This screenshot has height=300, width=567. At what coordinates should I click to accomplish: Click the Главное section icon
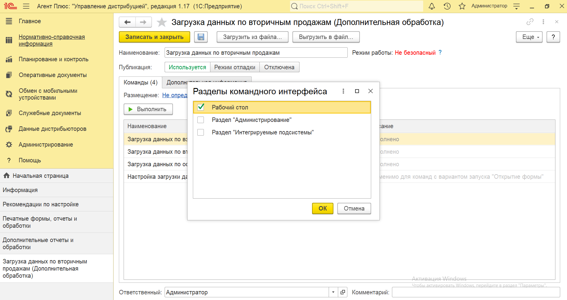click(x=9, y=21)
